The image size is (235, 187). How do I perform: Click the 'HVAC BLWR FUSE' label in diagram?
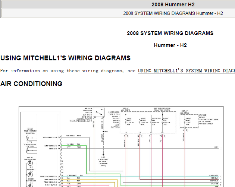(144, 121)
